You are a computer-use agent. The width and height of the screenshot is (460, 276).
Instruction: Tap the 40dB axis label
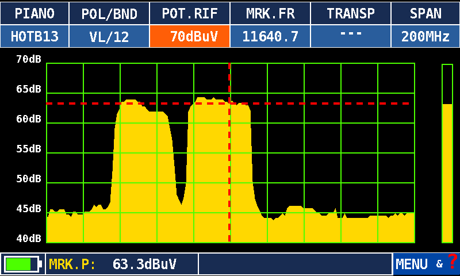29,239
